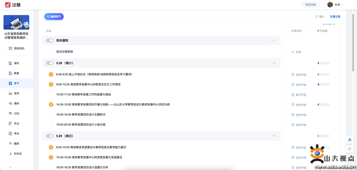Click the 通知 notification speaker icon

(10, 103)
